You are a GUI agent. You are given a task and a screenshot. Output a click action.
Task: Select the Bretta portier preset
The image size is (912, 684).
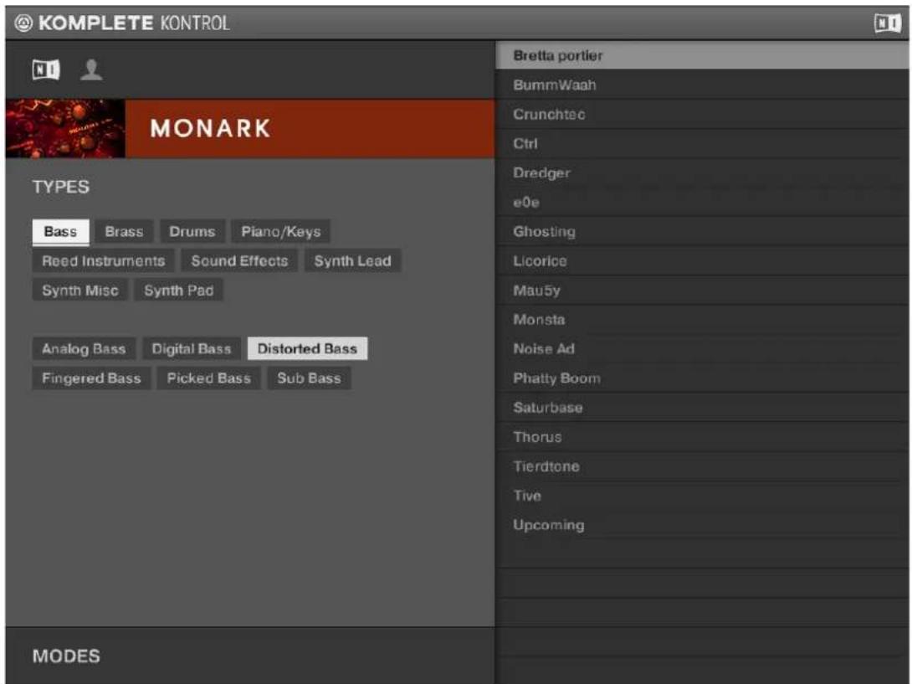pos(702,56)
